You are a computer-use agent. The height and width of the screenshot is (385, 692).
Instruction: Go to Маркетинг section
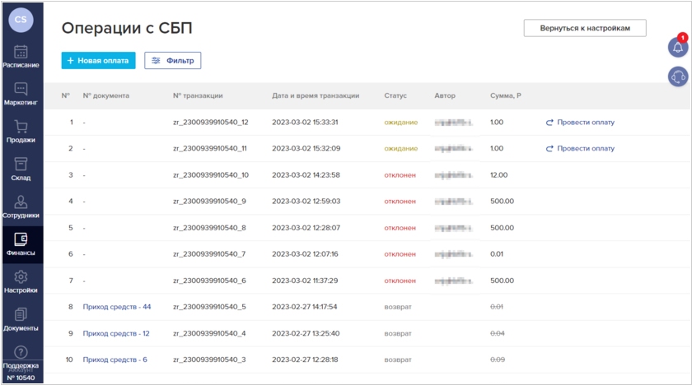[21, 94]
